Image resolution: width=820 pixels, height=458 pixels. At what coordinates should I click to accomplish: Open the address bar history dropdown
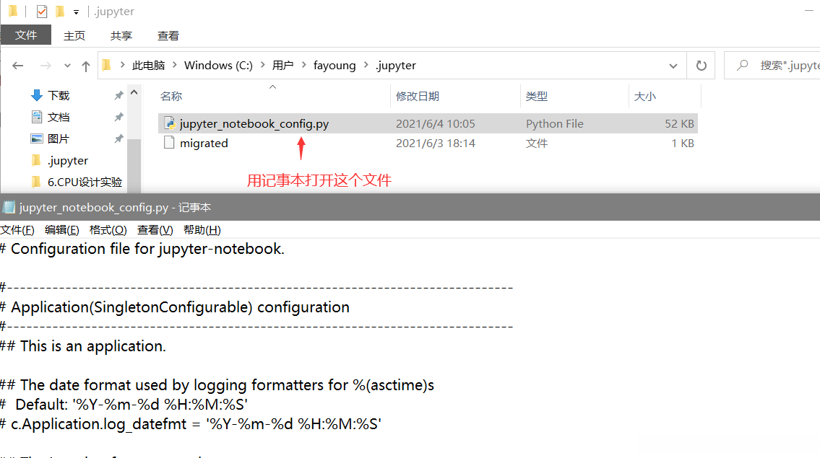(673, 66)
